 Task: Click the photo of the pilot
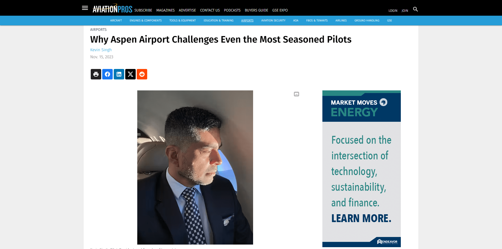[x=195, y=167]
